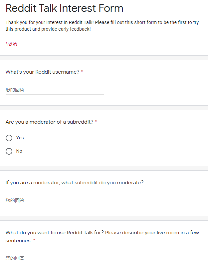208x264 pixels.
Task: Click the red "*必填" required notice
Action: pyautogui.click(x=11, y=44)
